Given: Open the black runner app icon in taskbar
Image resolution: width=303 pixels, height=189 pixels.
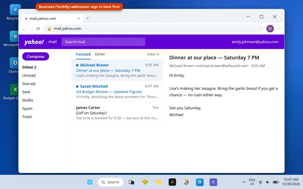Looking at the screenshot, I should [173, 182].
